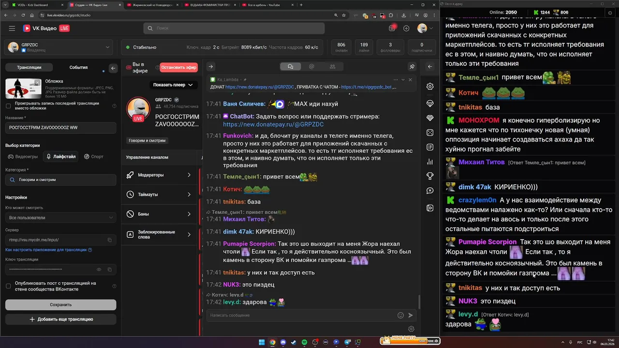Reveal the stream key eye icon
The height and width of the screenshot is (348, 619).
[x=99, y=269]
